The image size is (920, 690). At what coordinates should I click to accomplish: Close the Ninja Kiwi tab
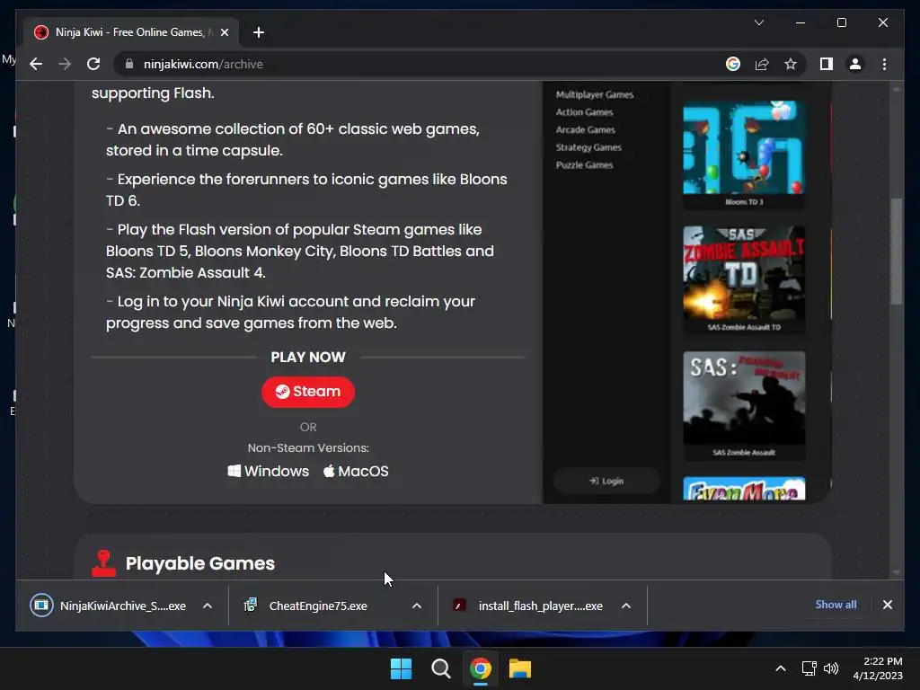224,32
